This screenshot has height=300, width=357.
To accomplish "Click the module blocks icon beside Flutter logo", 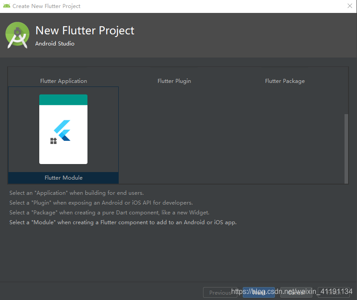I will [54, 141].
